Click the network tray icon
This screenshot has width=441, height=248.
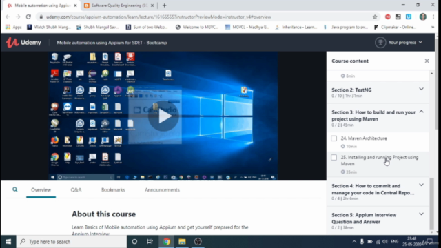coord(378,242)
